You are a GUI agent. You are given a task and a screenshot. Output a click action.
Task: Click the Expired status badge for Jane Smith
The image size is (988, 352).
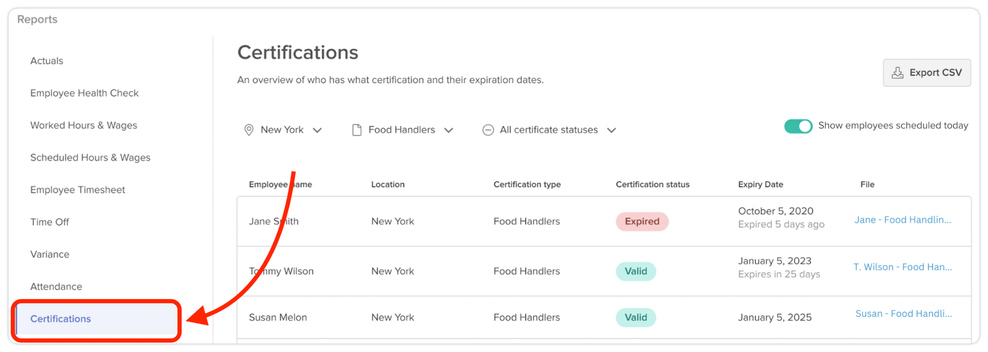[642, 222]
